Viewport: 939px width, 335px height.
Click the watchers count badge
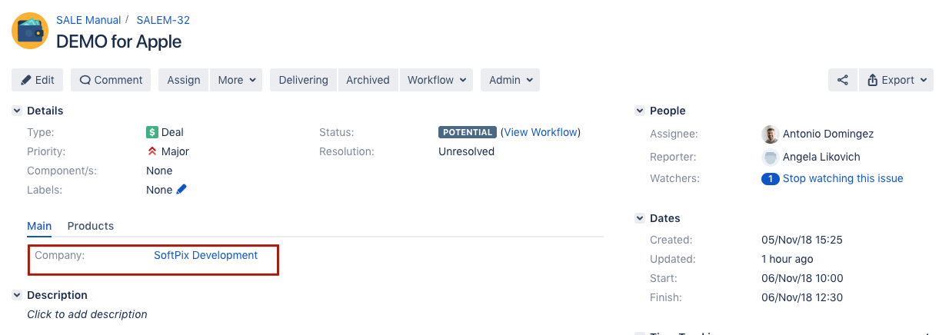(770, 179)
